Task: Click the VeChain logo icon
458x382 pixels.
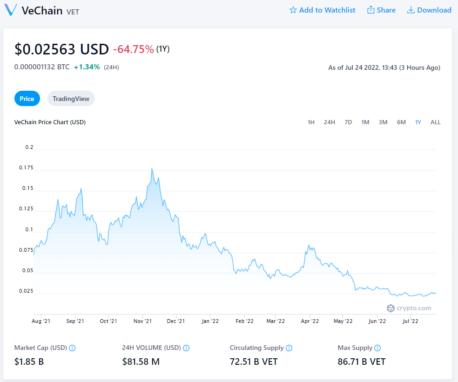Action: pyautogui.click(x=10, y=10)
